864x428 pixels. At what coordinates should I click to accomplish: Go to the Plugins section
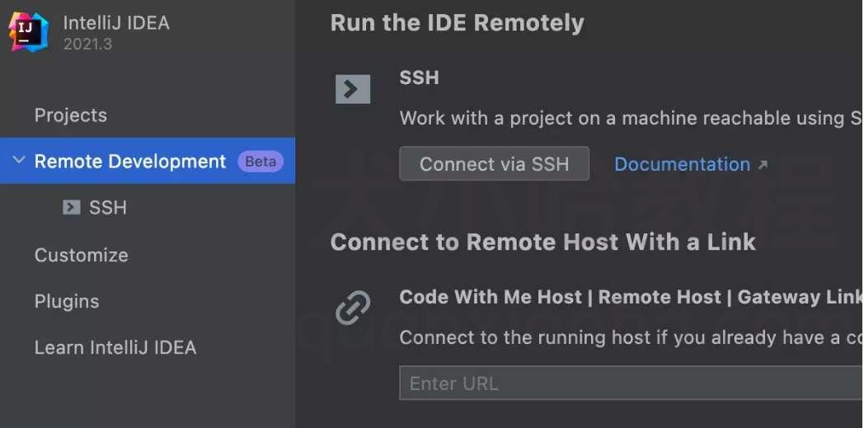[67, 301]
